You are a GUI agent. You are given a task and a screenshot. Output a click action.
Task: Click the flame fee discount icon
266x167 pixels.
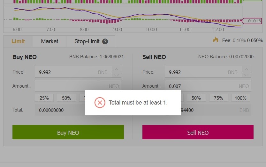click(x=216, y=40)
